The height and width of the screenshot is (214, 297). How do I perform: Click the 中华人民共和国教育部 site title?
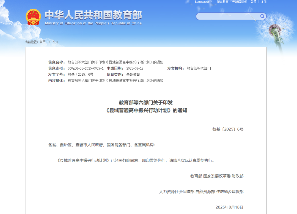click(x=93, y=15)
